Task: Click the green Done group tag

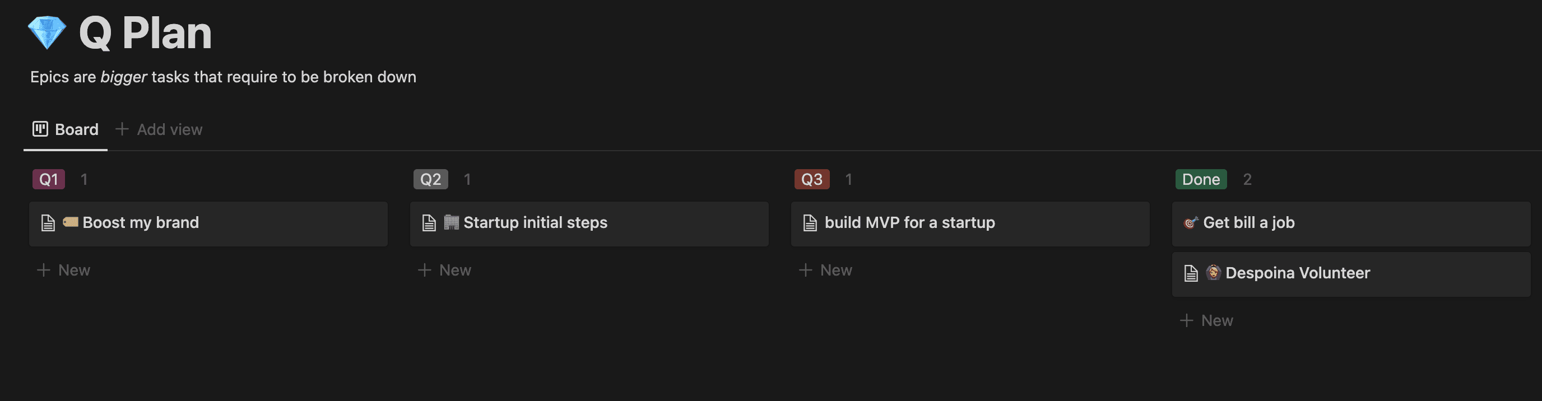Action: (x=1201, y=179)
